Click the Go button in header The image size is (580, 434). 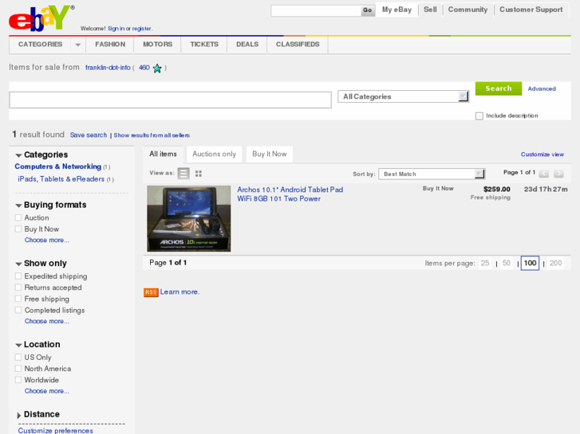368,10
